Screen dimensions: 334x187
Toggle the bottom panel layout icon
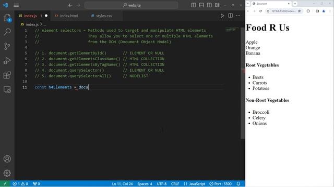click(x=201, y=5)
